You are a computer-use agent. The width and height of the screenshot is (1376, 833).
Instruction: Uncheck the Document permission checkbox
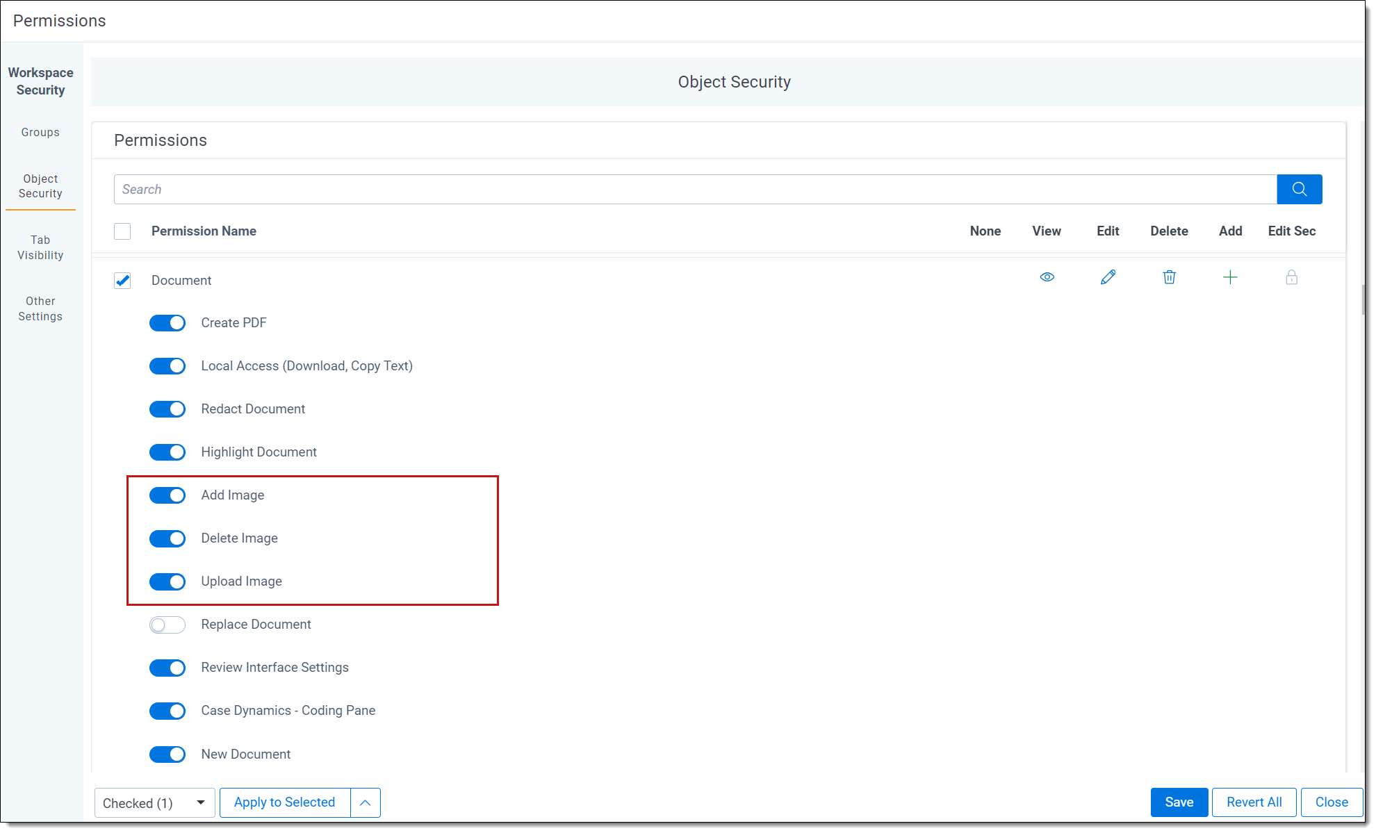(x=122, y=280)
